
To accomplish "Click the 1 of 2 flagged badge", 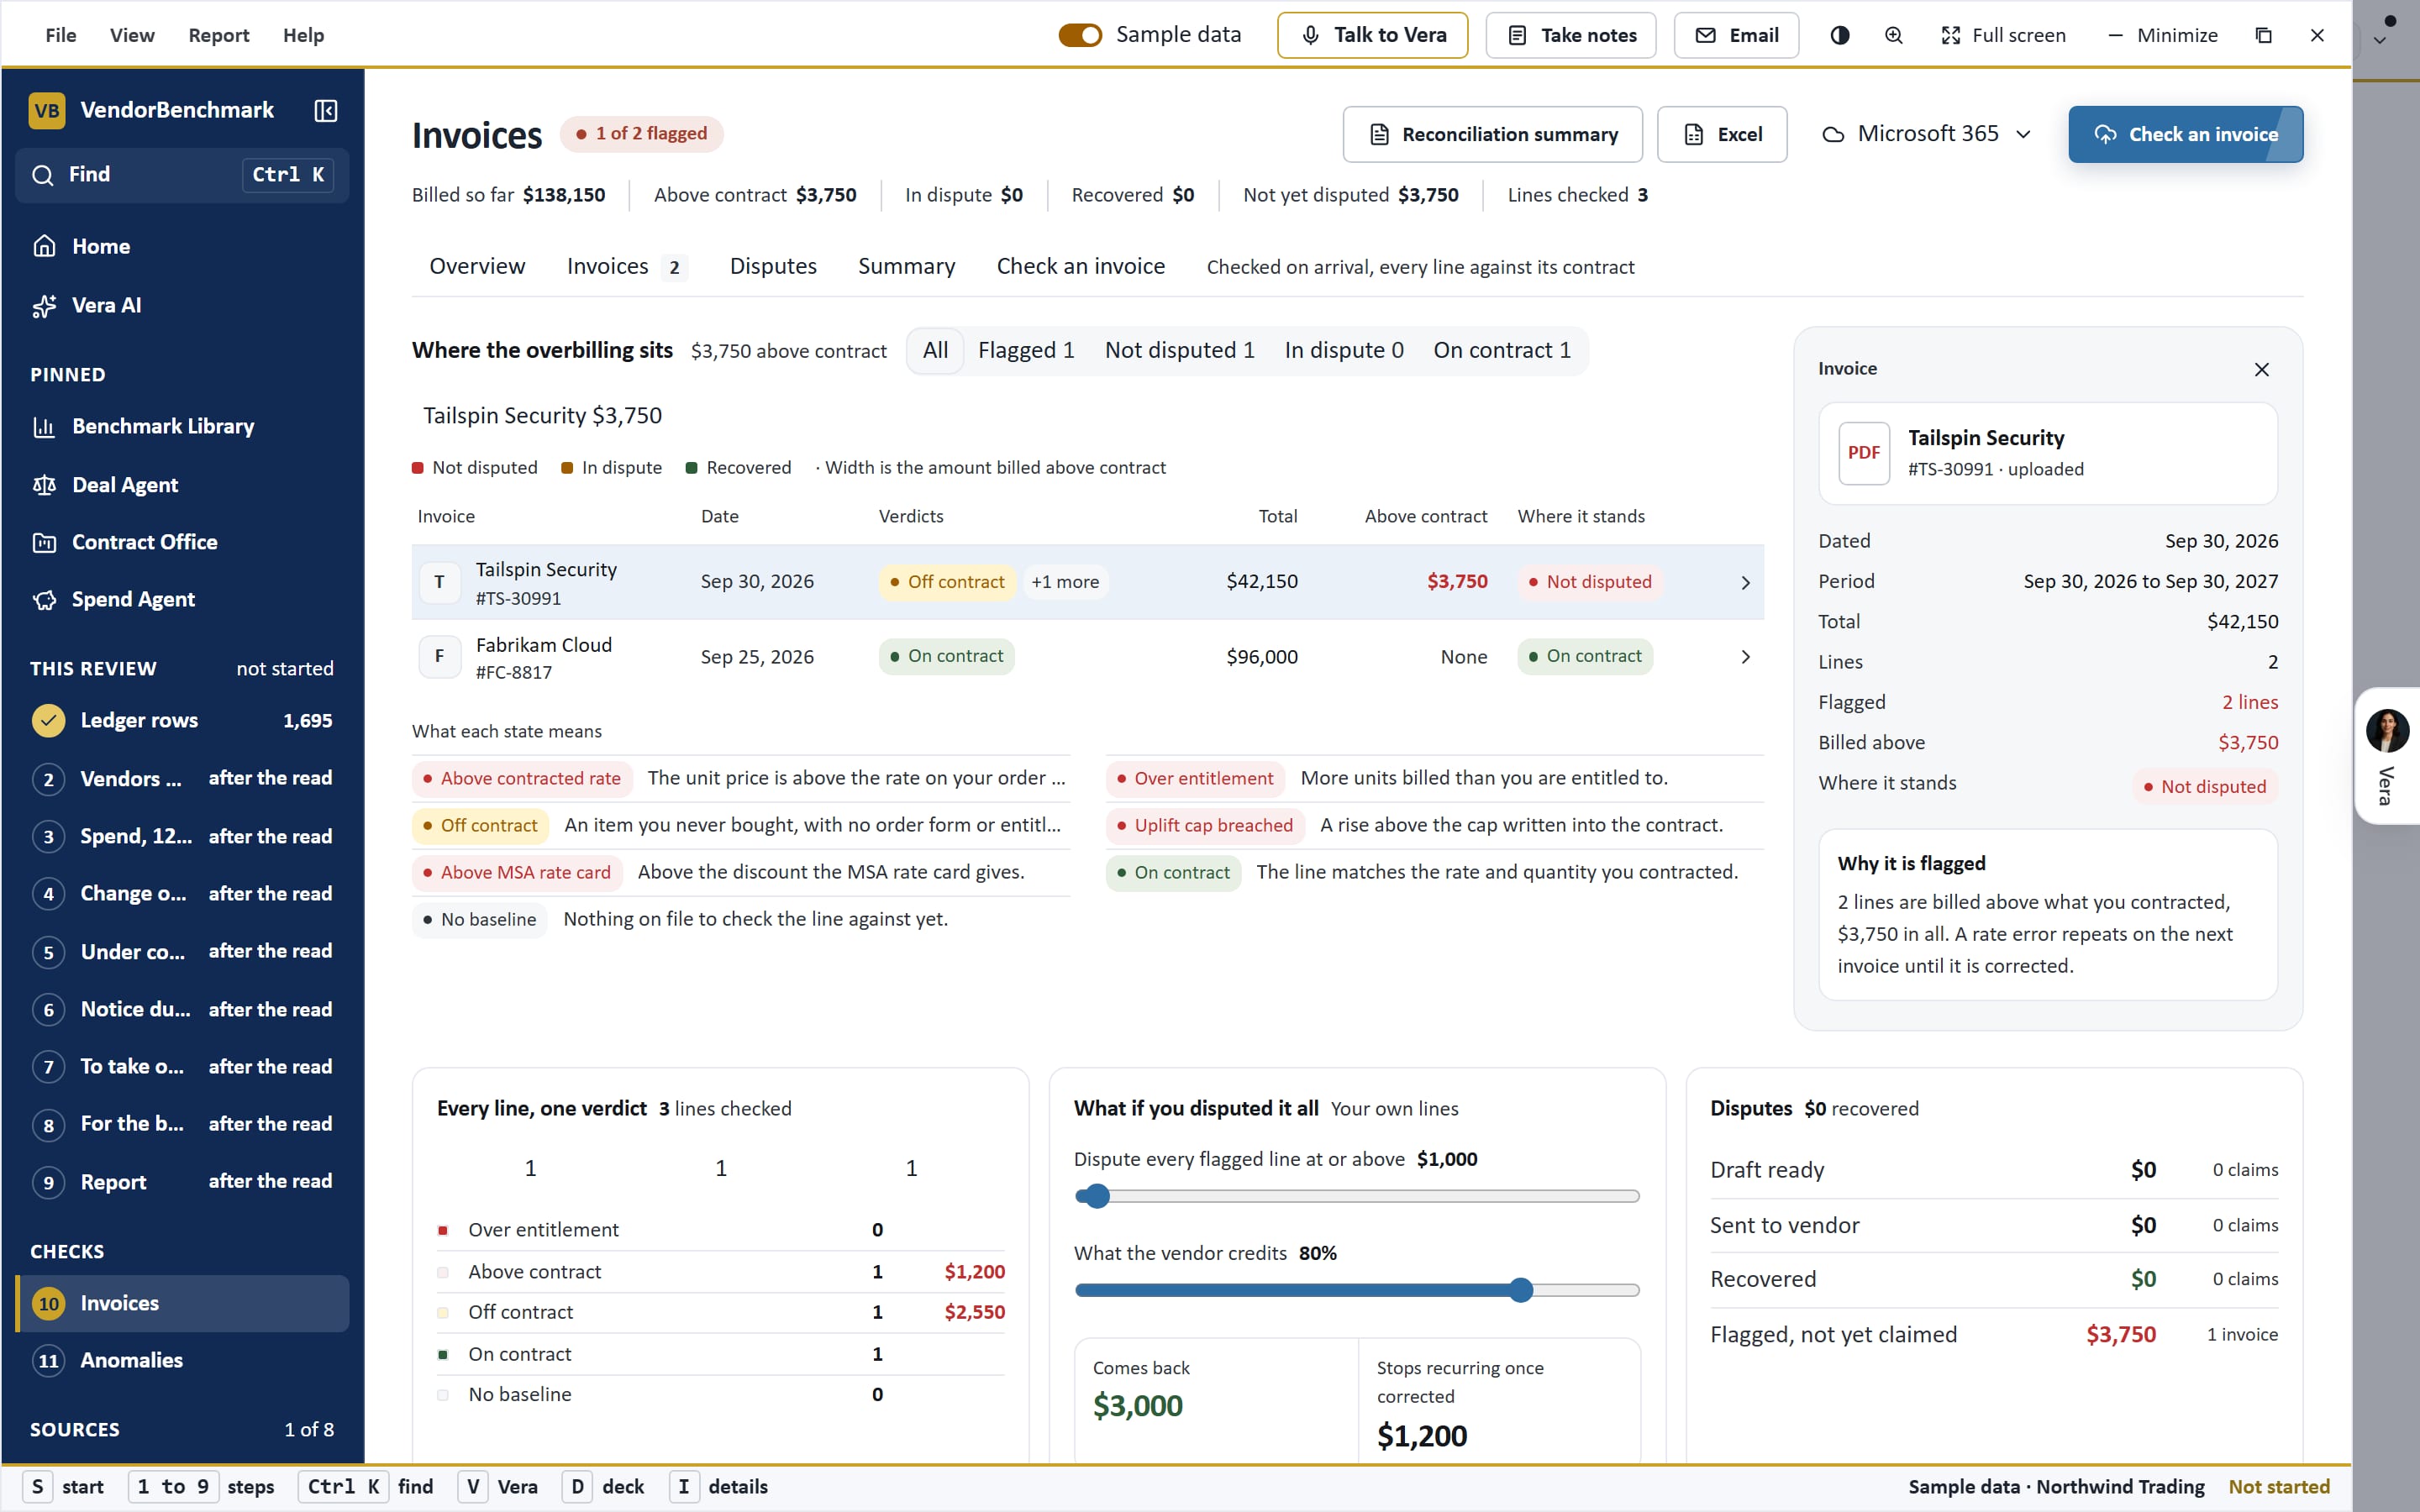I will click(642, 133).
